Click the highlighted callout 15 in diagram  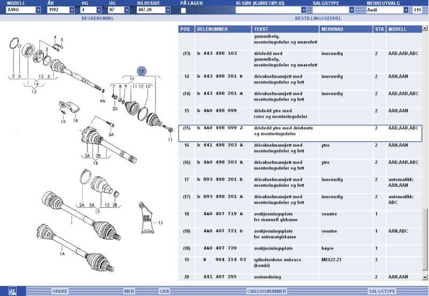pos(142,71)
